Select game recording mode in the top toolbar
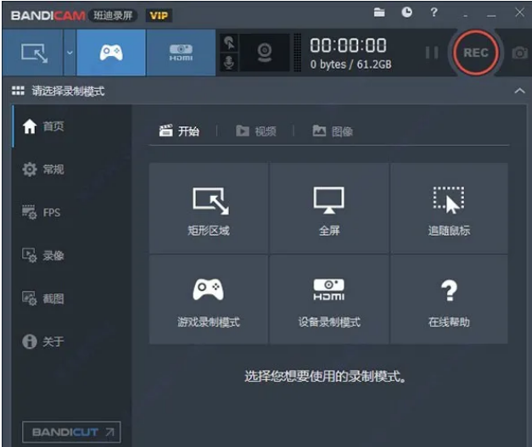The height and width of the screenshot is (447, 532). click(x=111, y=53)
